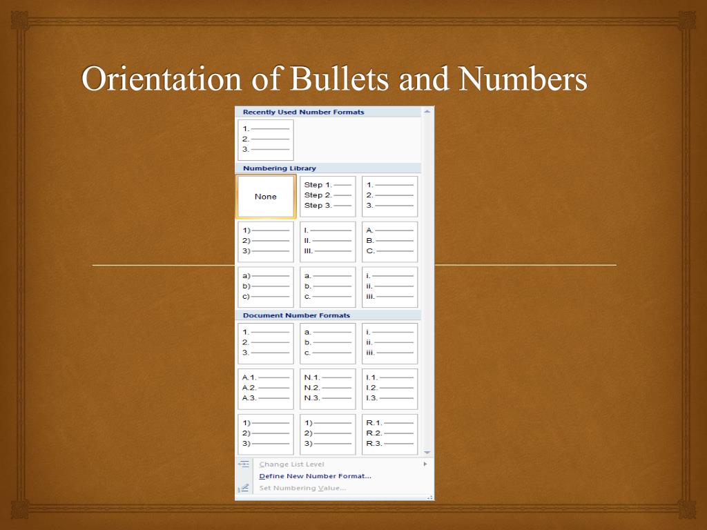The height and width of the screenshot is (530, 707).
Task: Apply the a) b) c) numbering format
Action: point(266,287)
